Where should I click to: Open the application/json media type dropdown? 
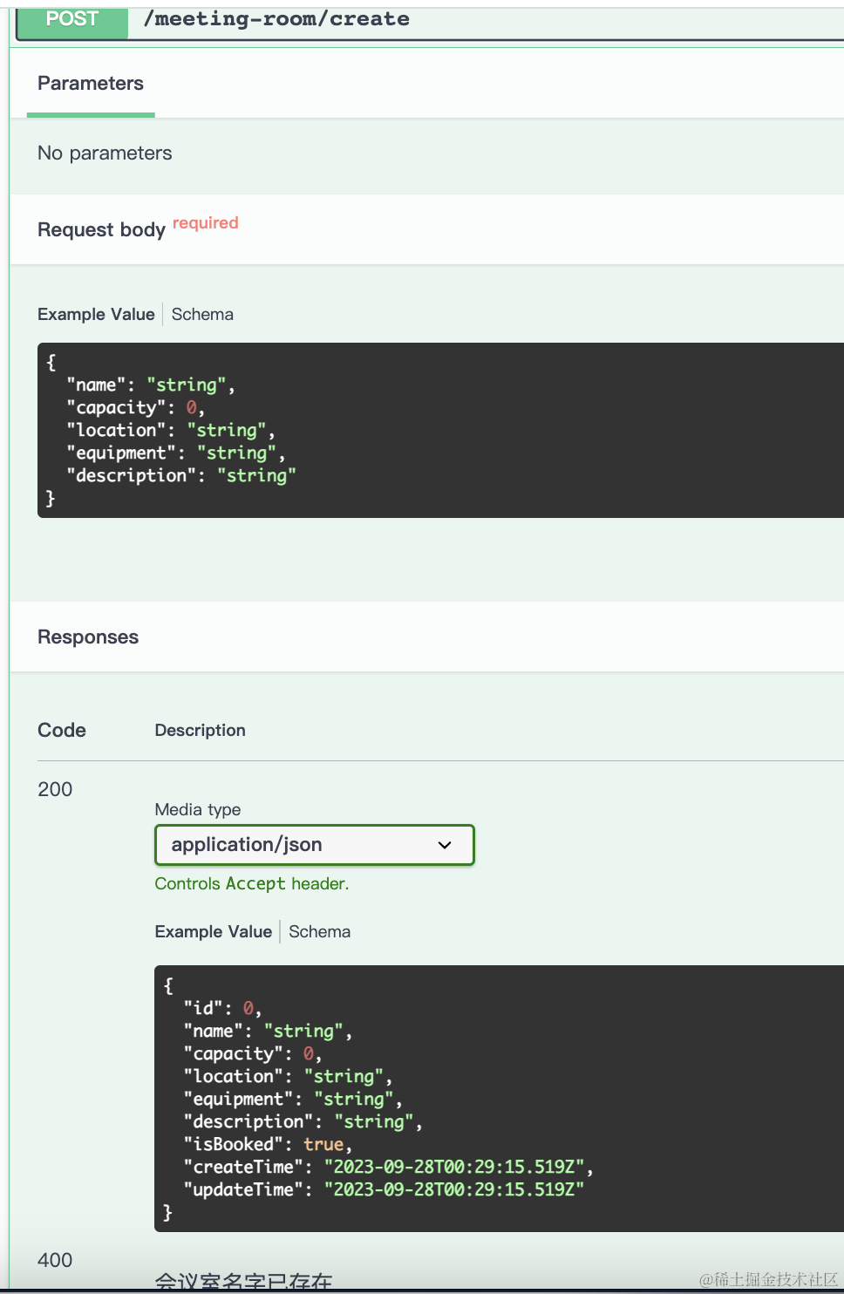click(314, 845)
